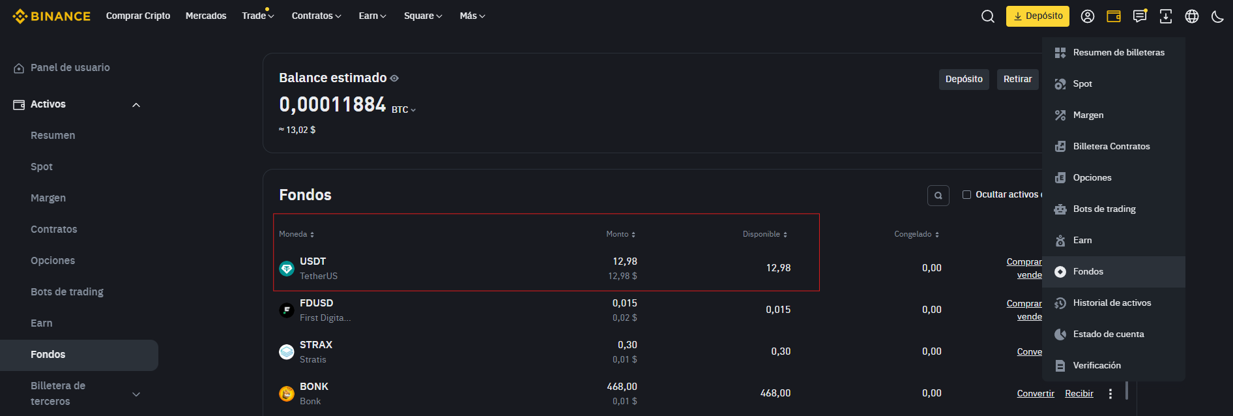Switch theme with the moon icon
1233x416 pixels.
click(x=1217, y=16)
